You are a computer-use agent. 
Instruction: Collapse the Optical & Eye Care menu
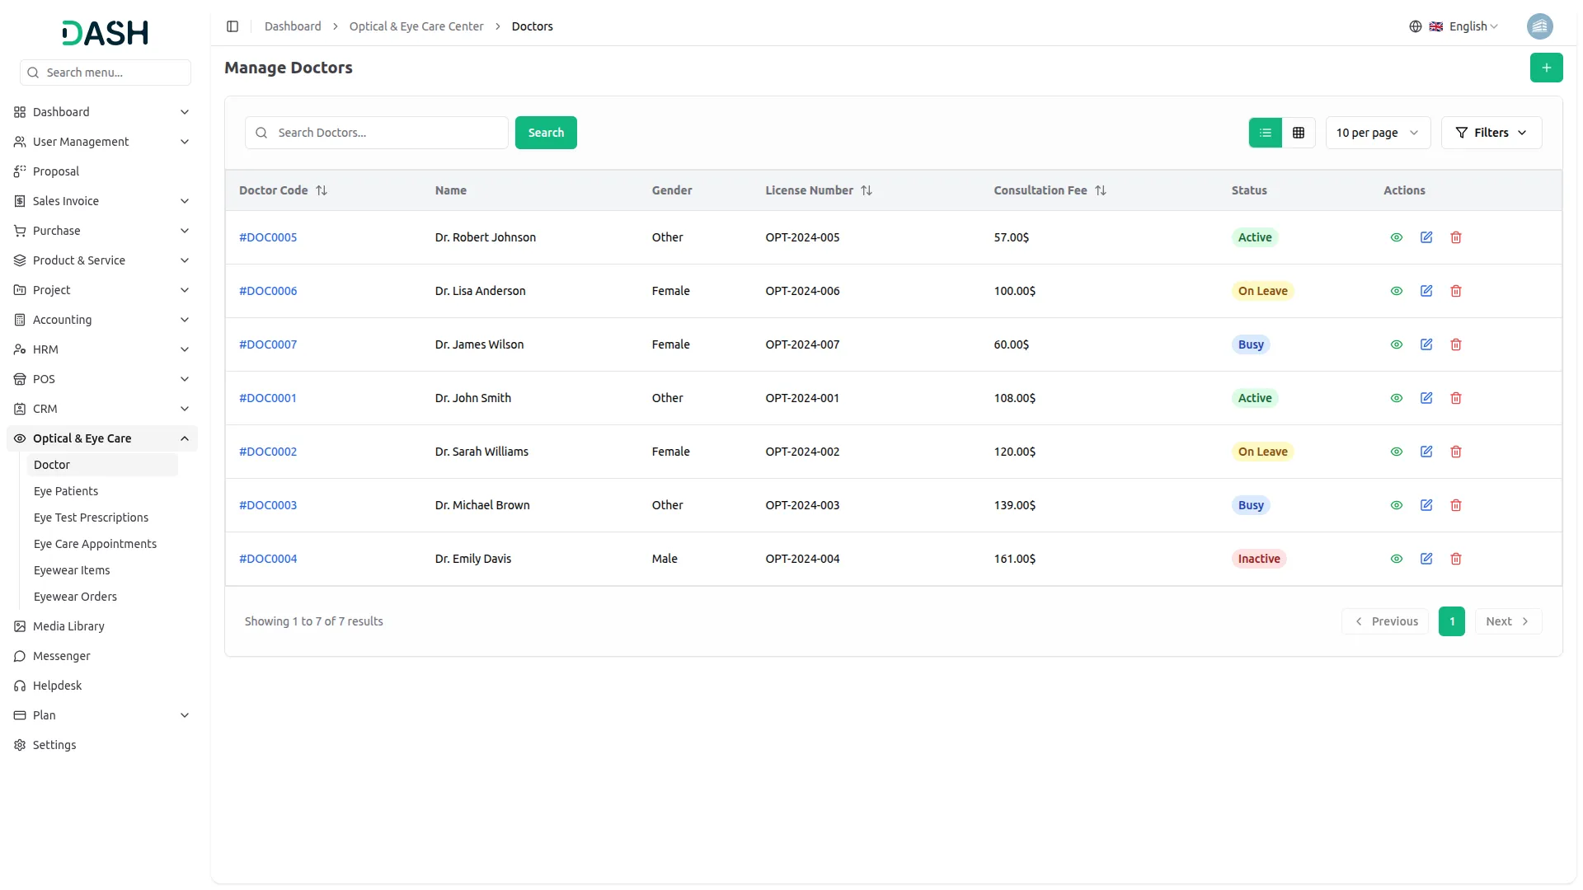(x=185, y=438)
